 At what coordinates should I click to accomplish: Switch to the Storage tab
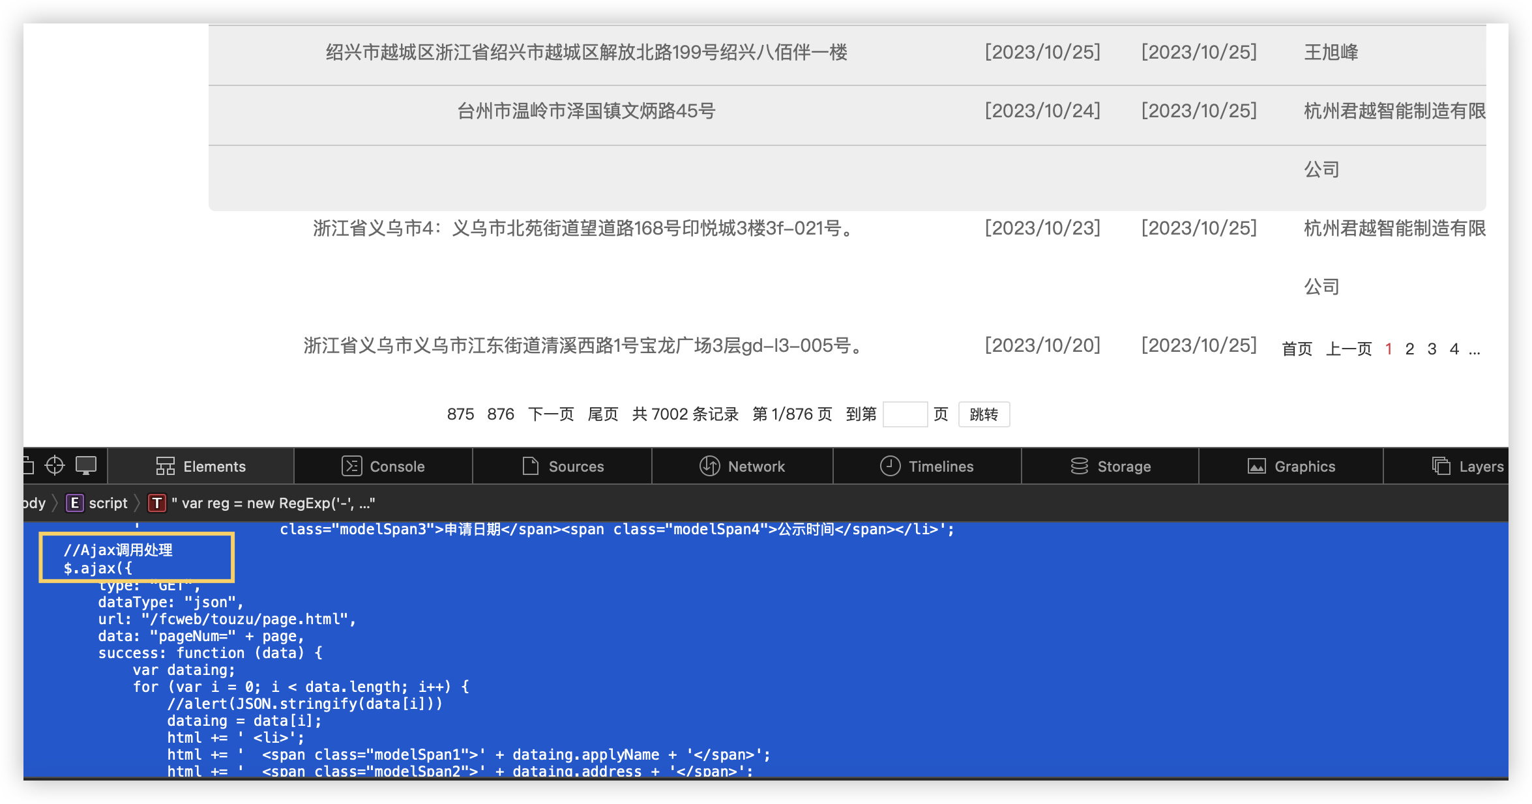[x=1111, y=467]
